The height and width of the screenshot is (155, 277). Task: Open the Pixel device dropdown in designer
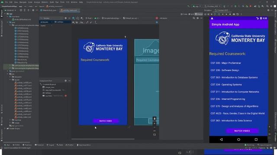coord(89,18)
